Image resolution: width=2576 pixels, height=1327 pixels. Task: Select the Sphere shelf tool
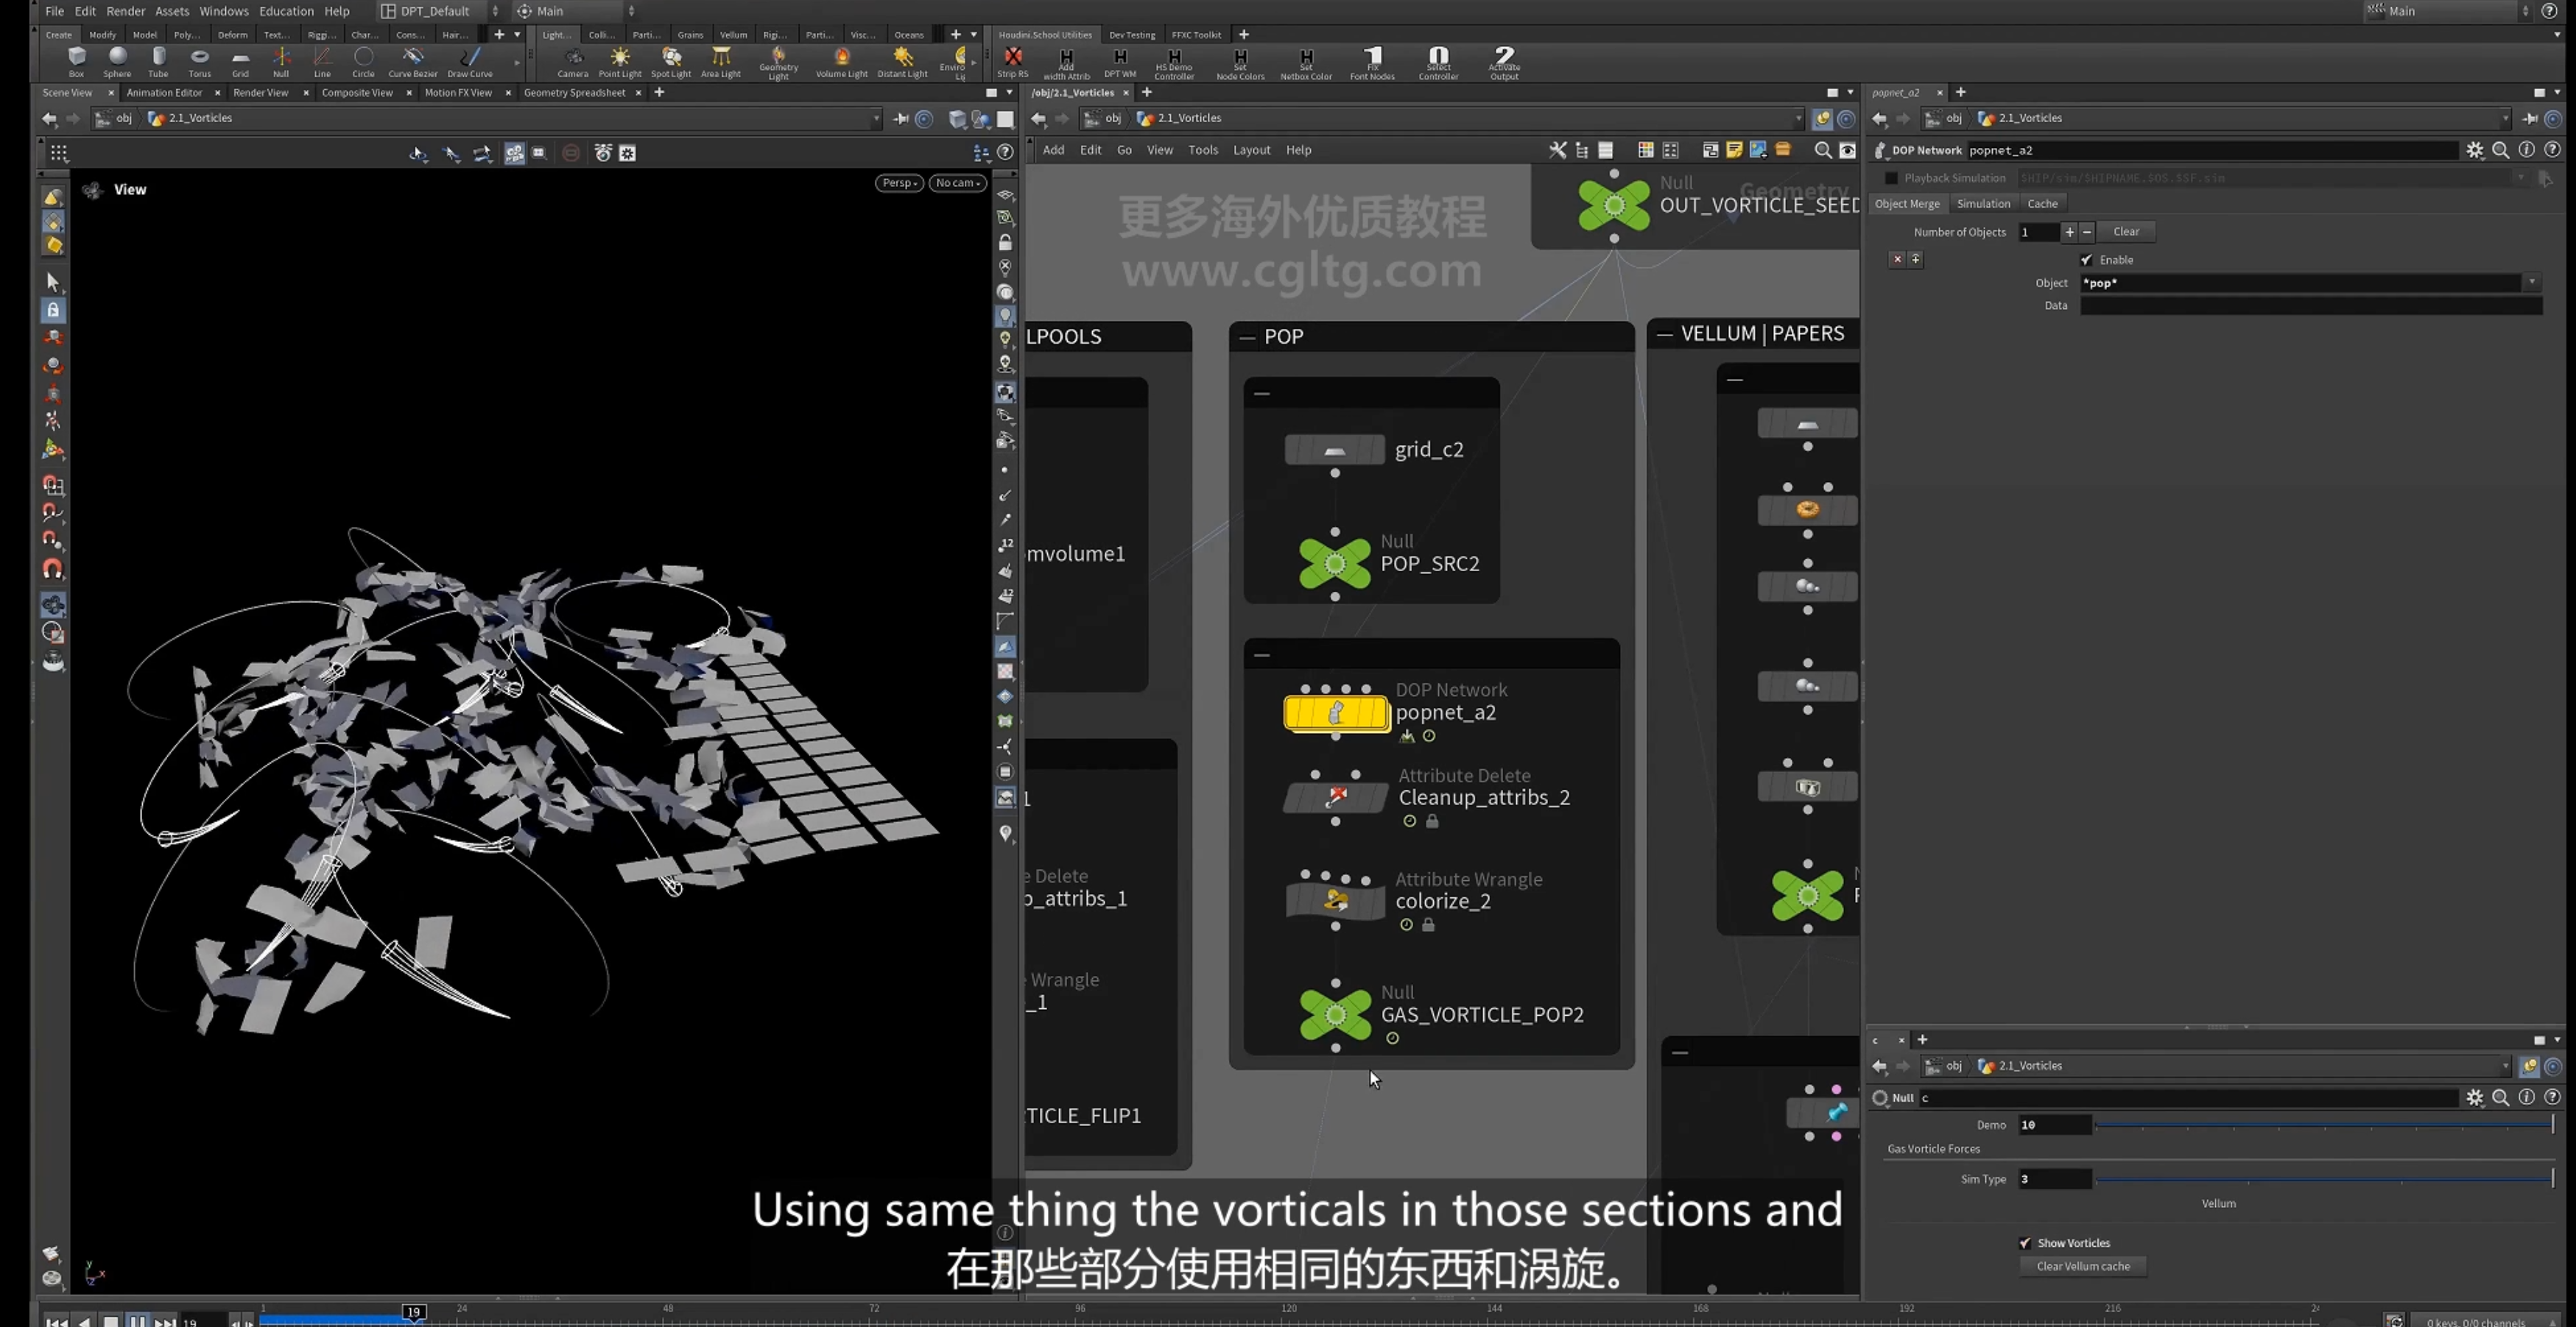point(117,61)
